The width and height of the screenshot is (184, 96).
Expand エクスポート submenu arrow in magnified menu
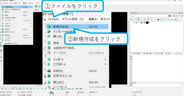[x=106, y=64]
